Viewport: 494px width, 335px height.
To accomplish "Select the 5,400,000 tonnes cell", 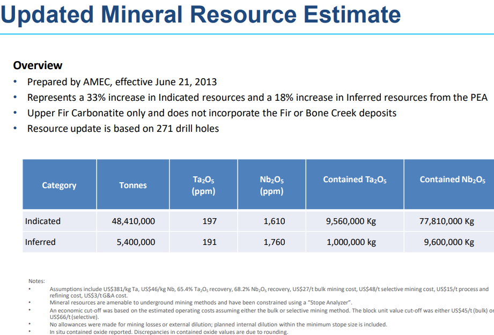I will (136, 242).
